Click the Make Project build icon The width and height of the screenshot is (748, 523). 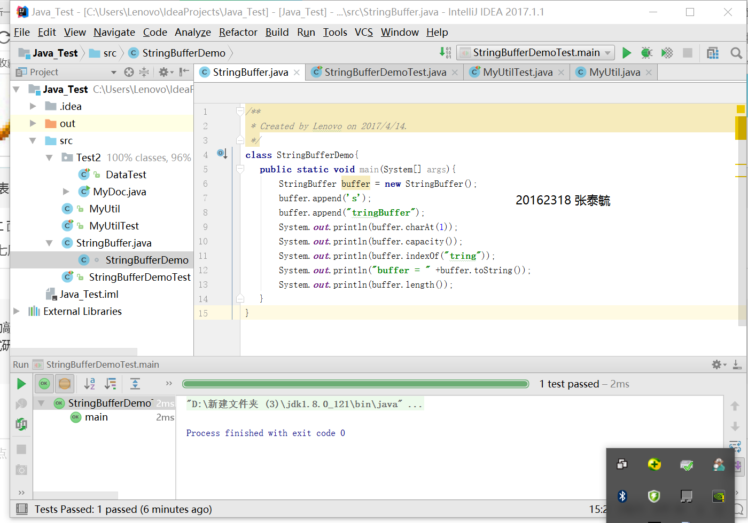[x=445, y=52]
